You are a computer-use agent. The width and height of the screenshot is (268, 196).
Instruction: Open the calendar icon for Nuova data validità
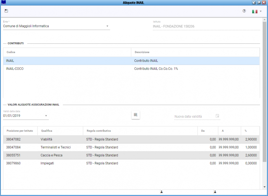point(217,116)
